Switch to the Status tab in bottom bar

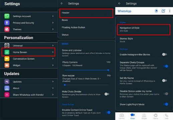(x=156, y=116)
